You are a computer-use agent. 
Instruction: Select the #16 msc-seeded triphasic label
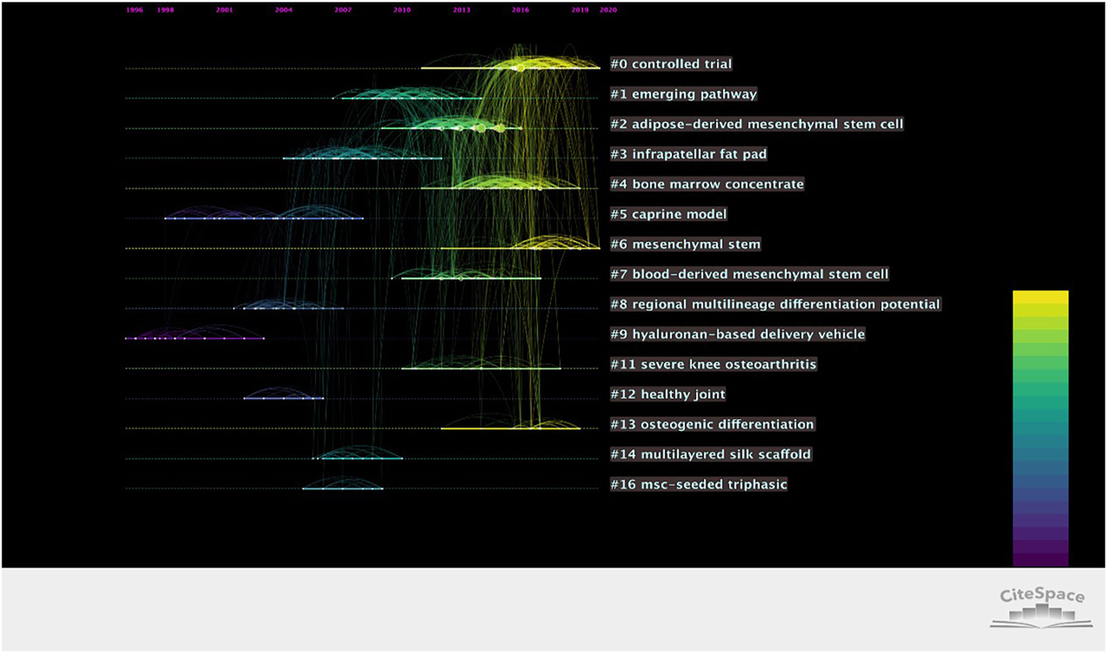point(698,485)
